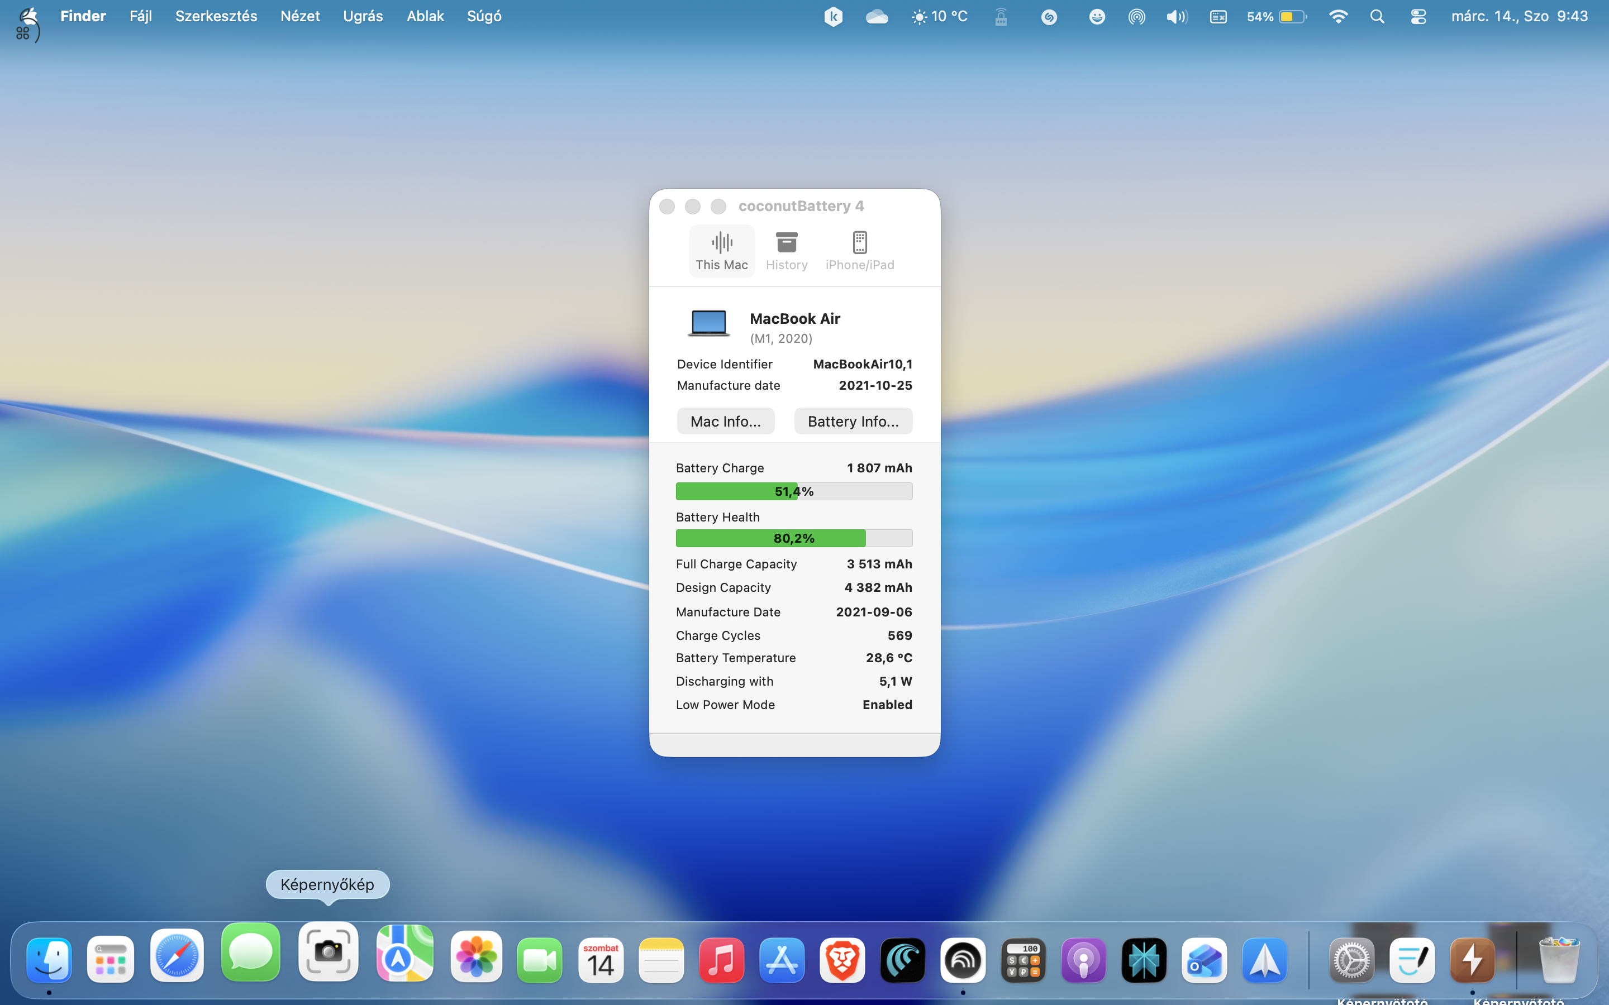1609x1005 pixels.
Task: Open the 54% battery status dropdown
Action: [x=1276, y=16]
